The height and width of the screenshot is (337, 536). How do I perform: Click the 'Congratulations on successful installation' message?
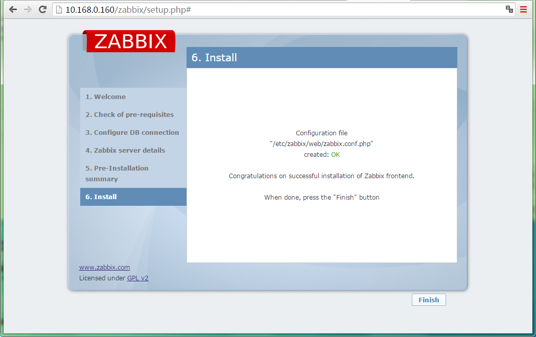click(x=322, y=176)
